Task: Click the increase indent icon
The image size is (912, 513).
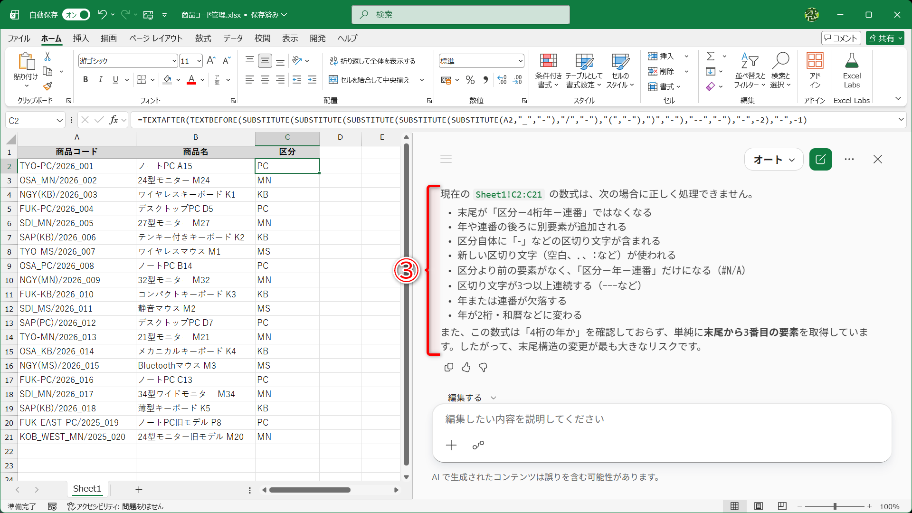Action: pos(312,80)
